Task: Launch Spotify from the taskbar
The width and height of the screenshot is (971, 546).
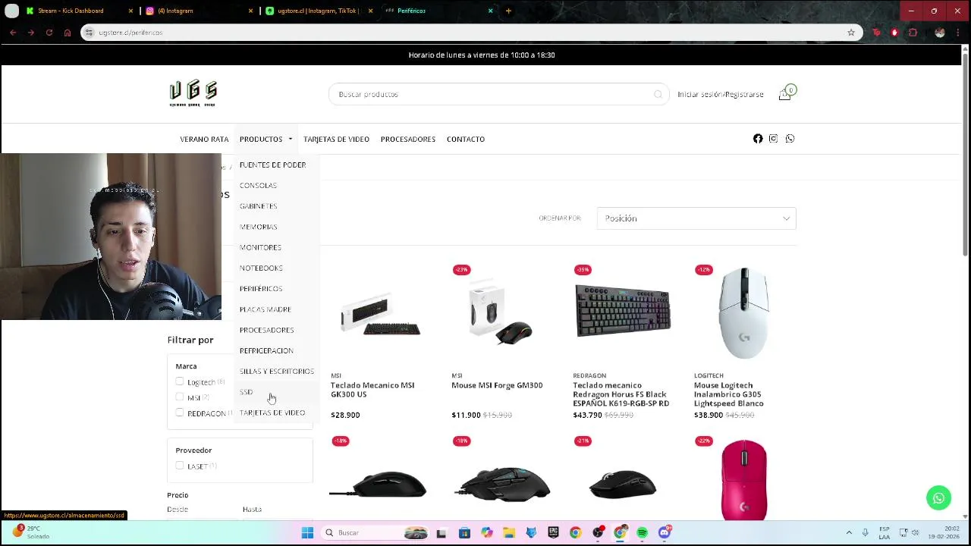Action: (x=643, y=533)
